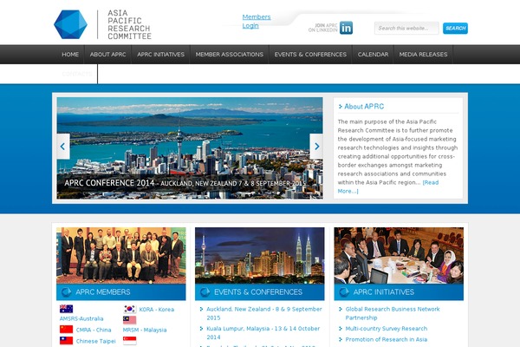
Task: Open the HOME menu item
Action: (70, 55)
